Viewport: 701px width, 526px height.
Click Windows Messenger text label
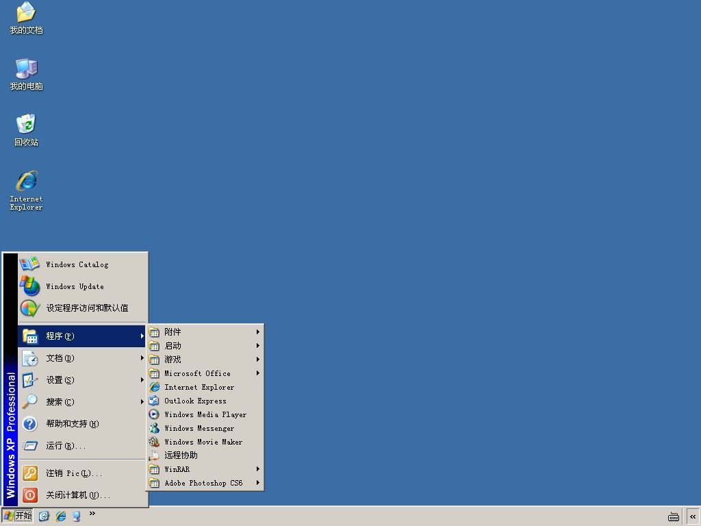pyautogui.click(x=199, y=428)
